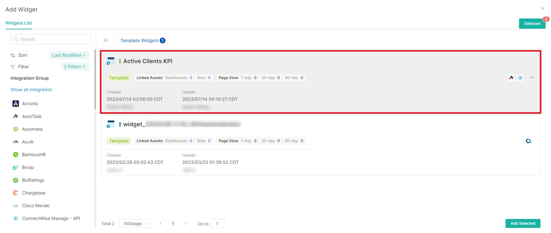
Task: Click the Acronis integration icon
Action: [16, 104]
